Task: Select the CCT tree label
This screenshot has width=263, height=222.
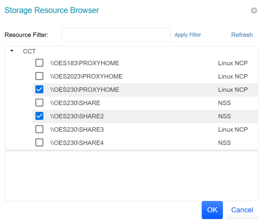Action: pos(29,51)
